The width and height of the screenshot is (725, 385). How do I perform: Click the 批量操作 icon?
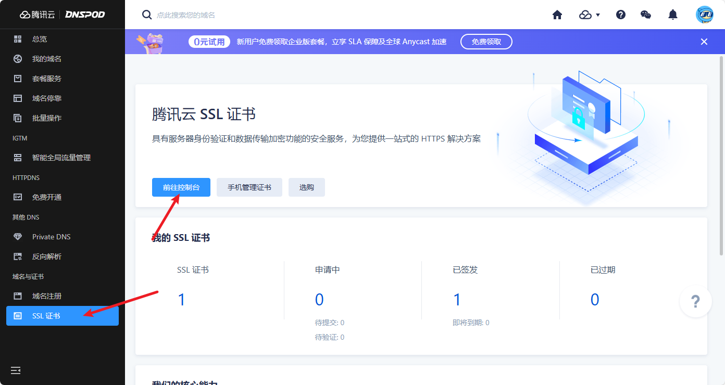point(18,118)
